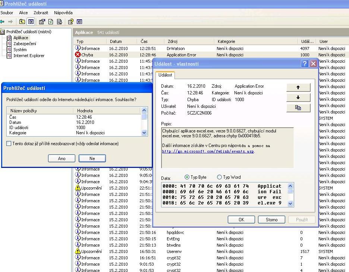Image resolution: width=349 pixels, height=272 pixels.
Task: Select the Typ Byte radio button
Action: point(187,177)
